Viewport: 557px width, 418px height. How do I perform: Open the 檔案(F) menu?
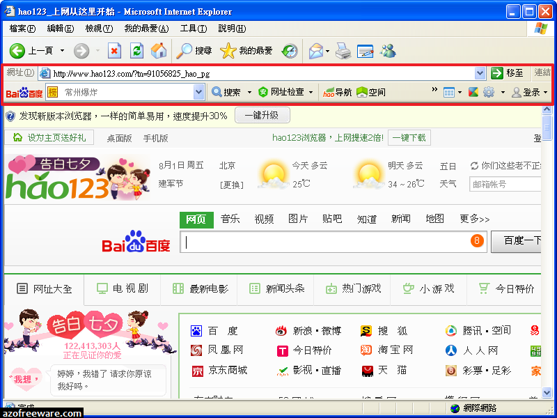pyautogui.click(x=22, y=29)
